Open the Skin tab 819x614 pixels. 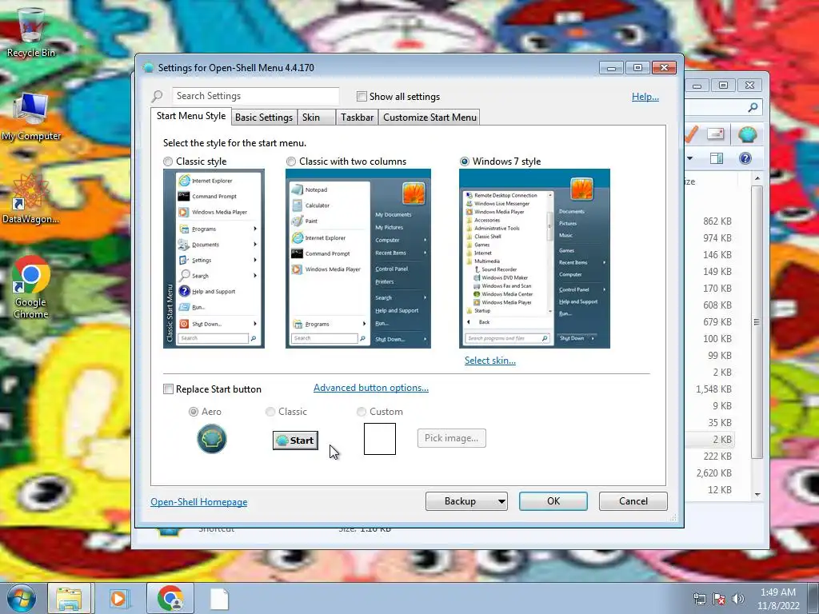[x=316, y=118]
